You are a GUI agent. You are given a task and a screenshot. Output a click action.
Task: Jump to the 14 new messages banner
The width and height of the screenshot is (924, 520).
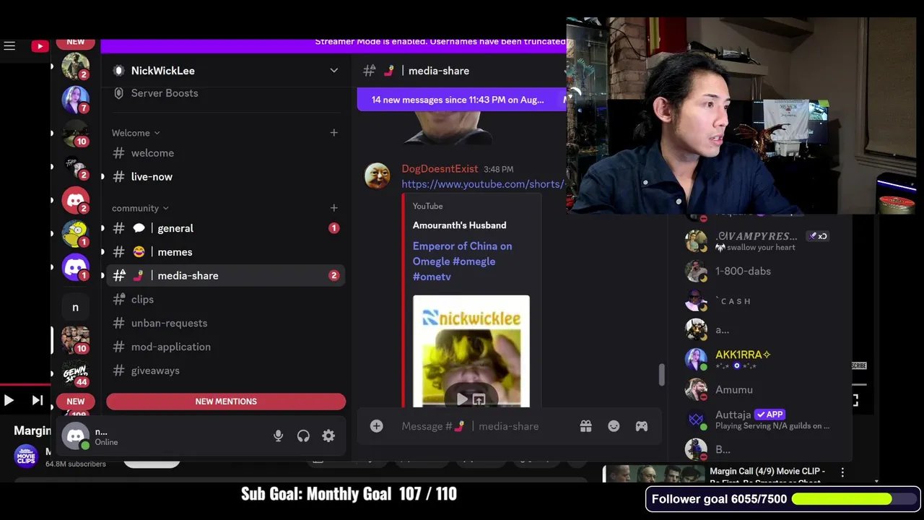click(x=462, y=100)
